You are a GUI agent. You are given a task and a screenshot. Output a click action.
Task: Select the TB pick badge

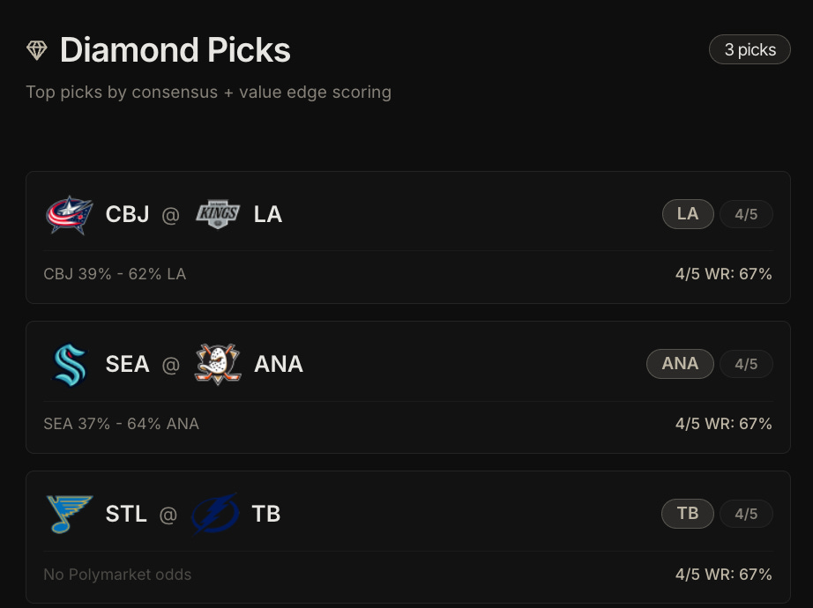tap(688, 514)
